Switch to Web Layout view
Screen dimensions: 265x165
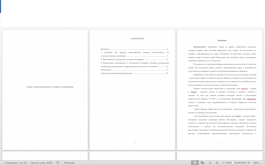(x=202, y=163)
